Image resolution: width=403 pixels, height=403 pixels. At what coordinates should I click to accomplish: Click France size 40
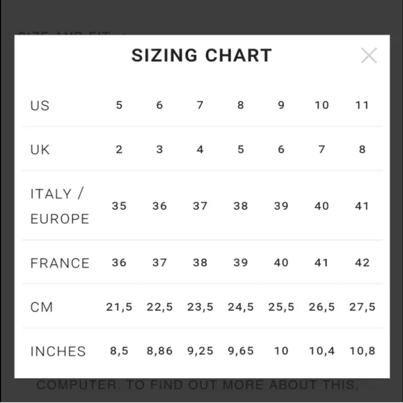(x=281, y=263)
